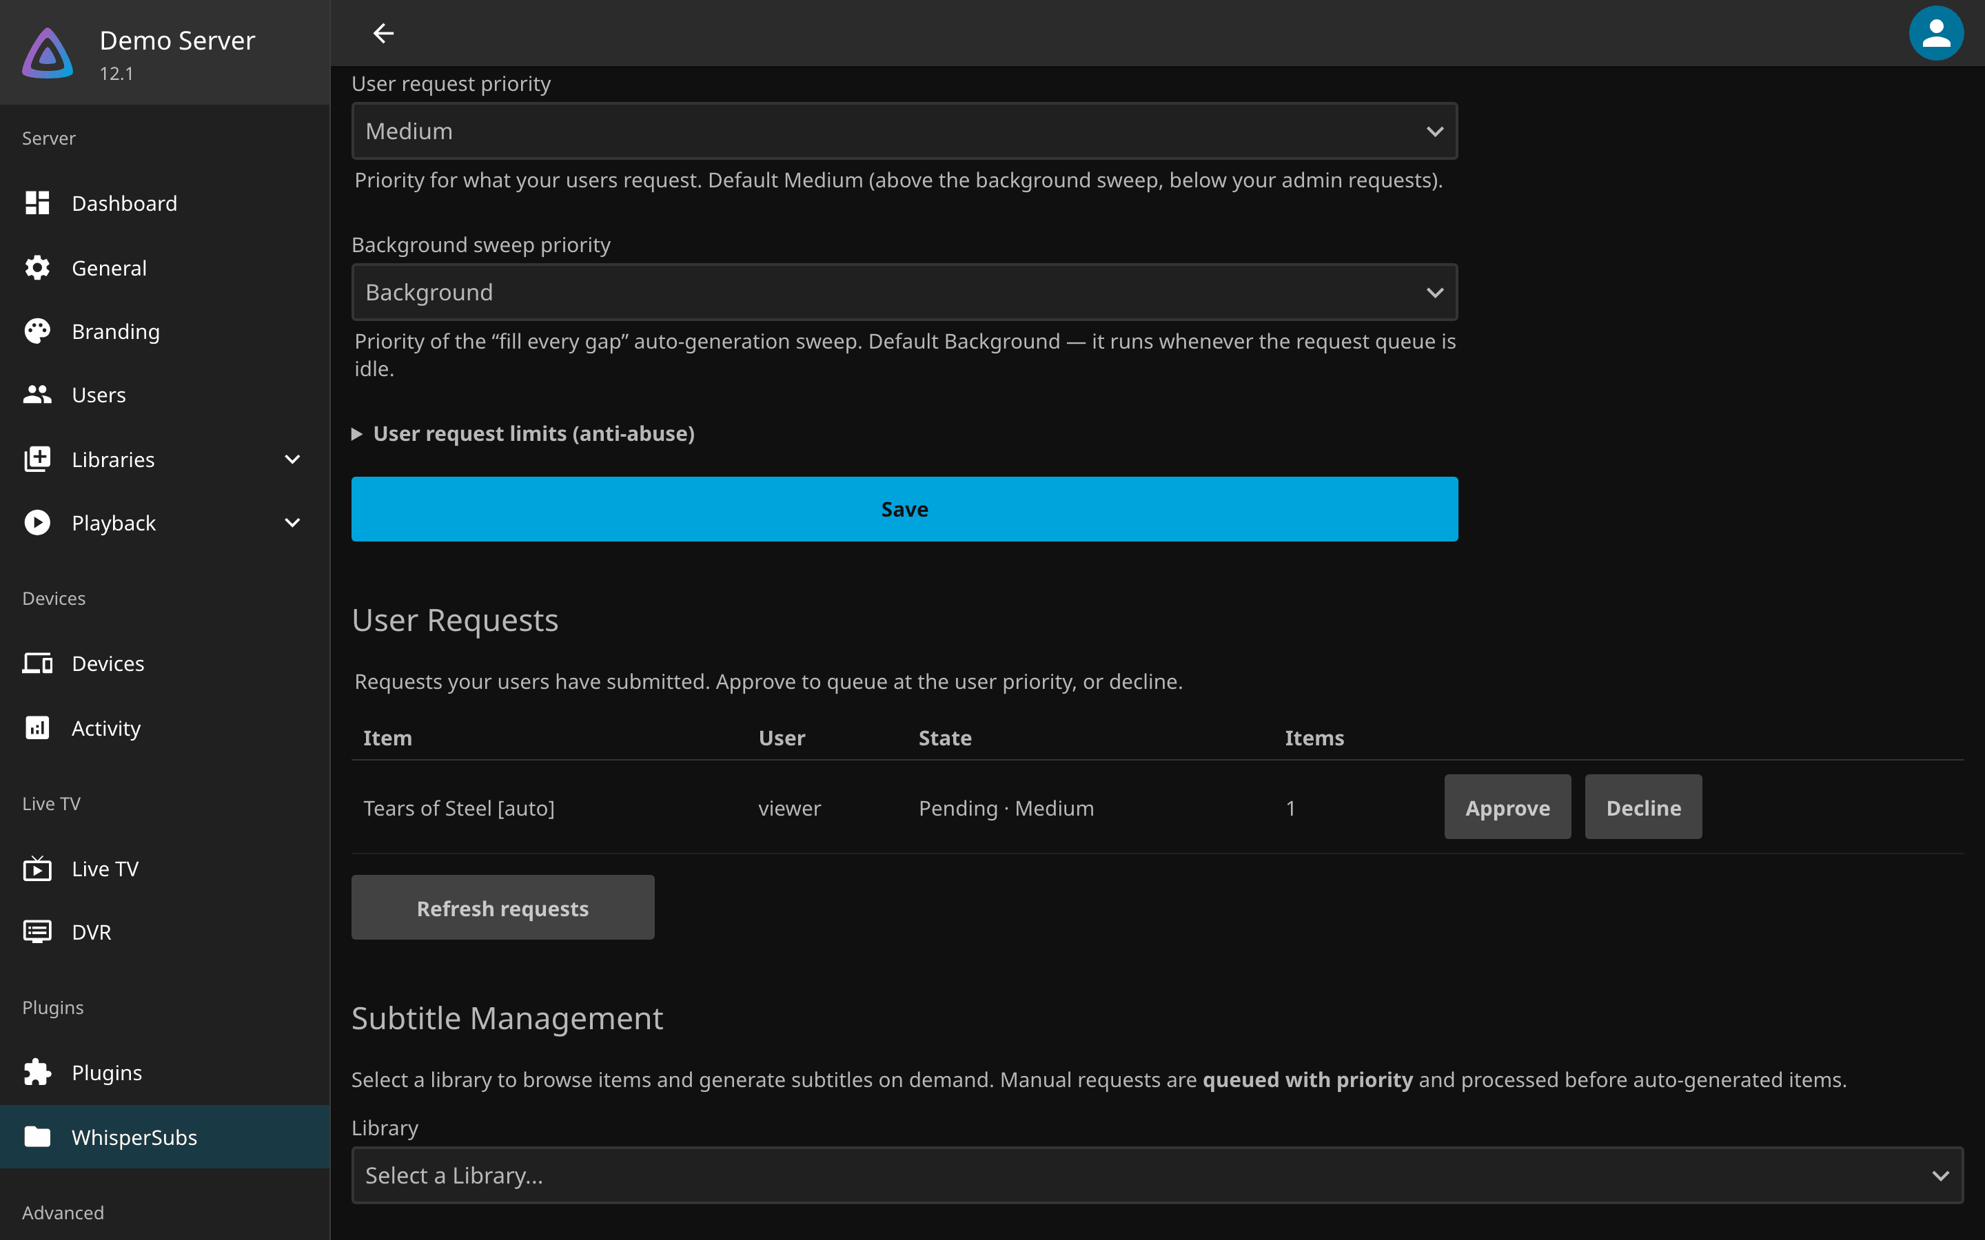Click the Item column header
Viewport: 1985px width, 1240px height.
[x=387, y=737]
